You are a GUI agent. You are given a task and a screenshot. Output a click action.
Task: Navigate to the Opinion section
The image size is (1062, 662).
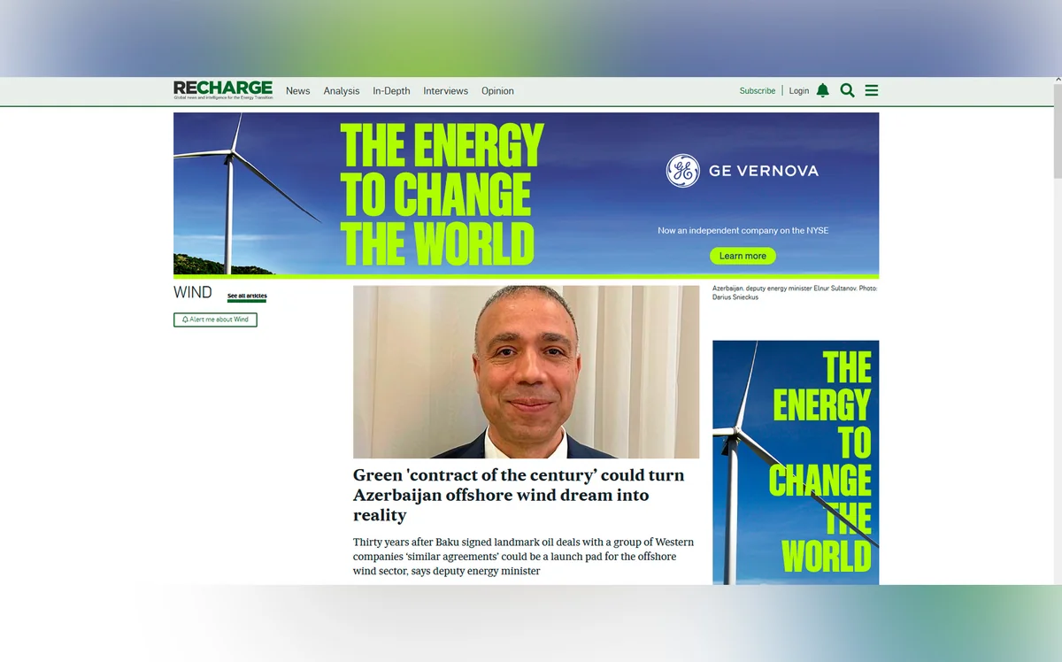[497, 91]
